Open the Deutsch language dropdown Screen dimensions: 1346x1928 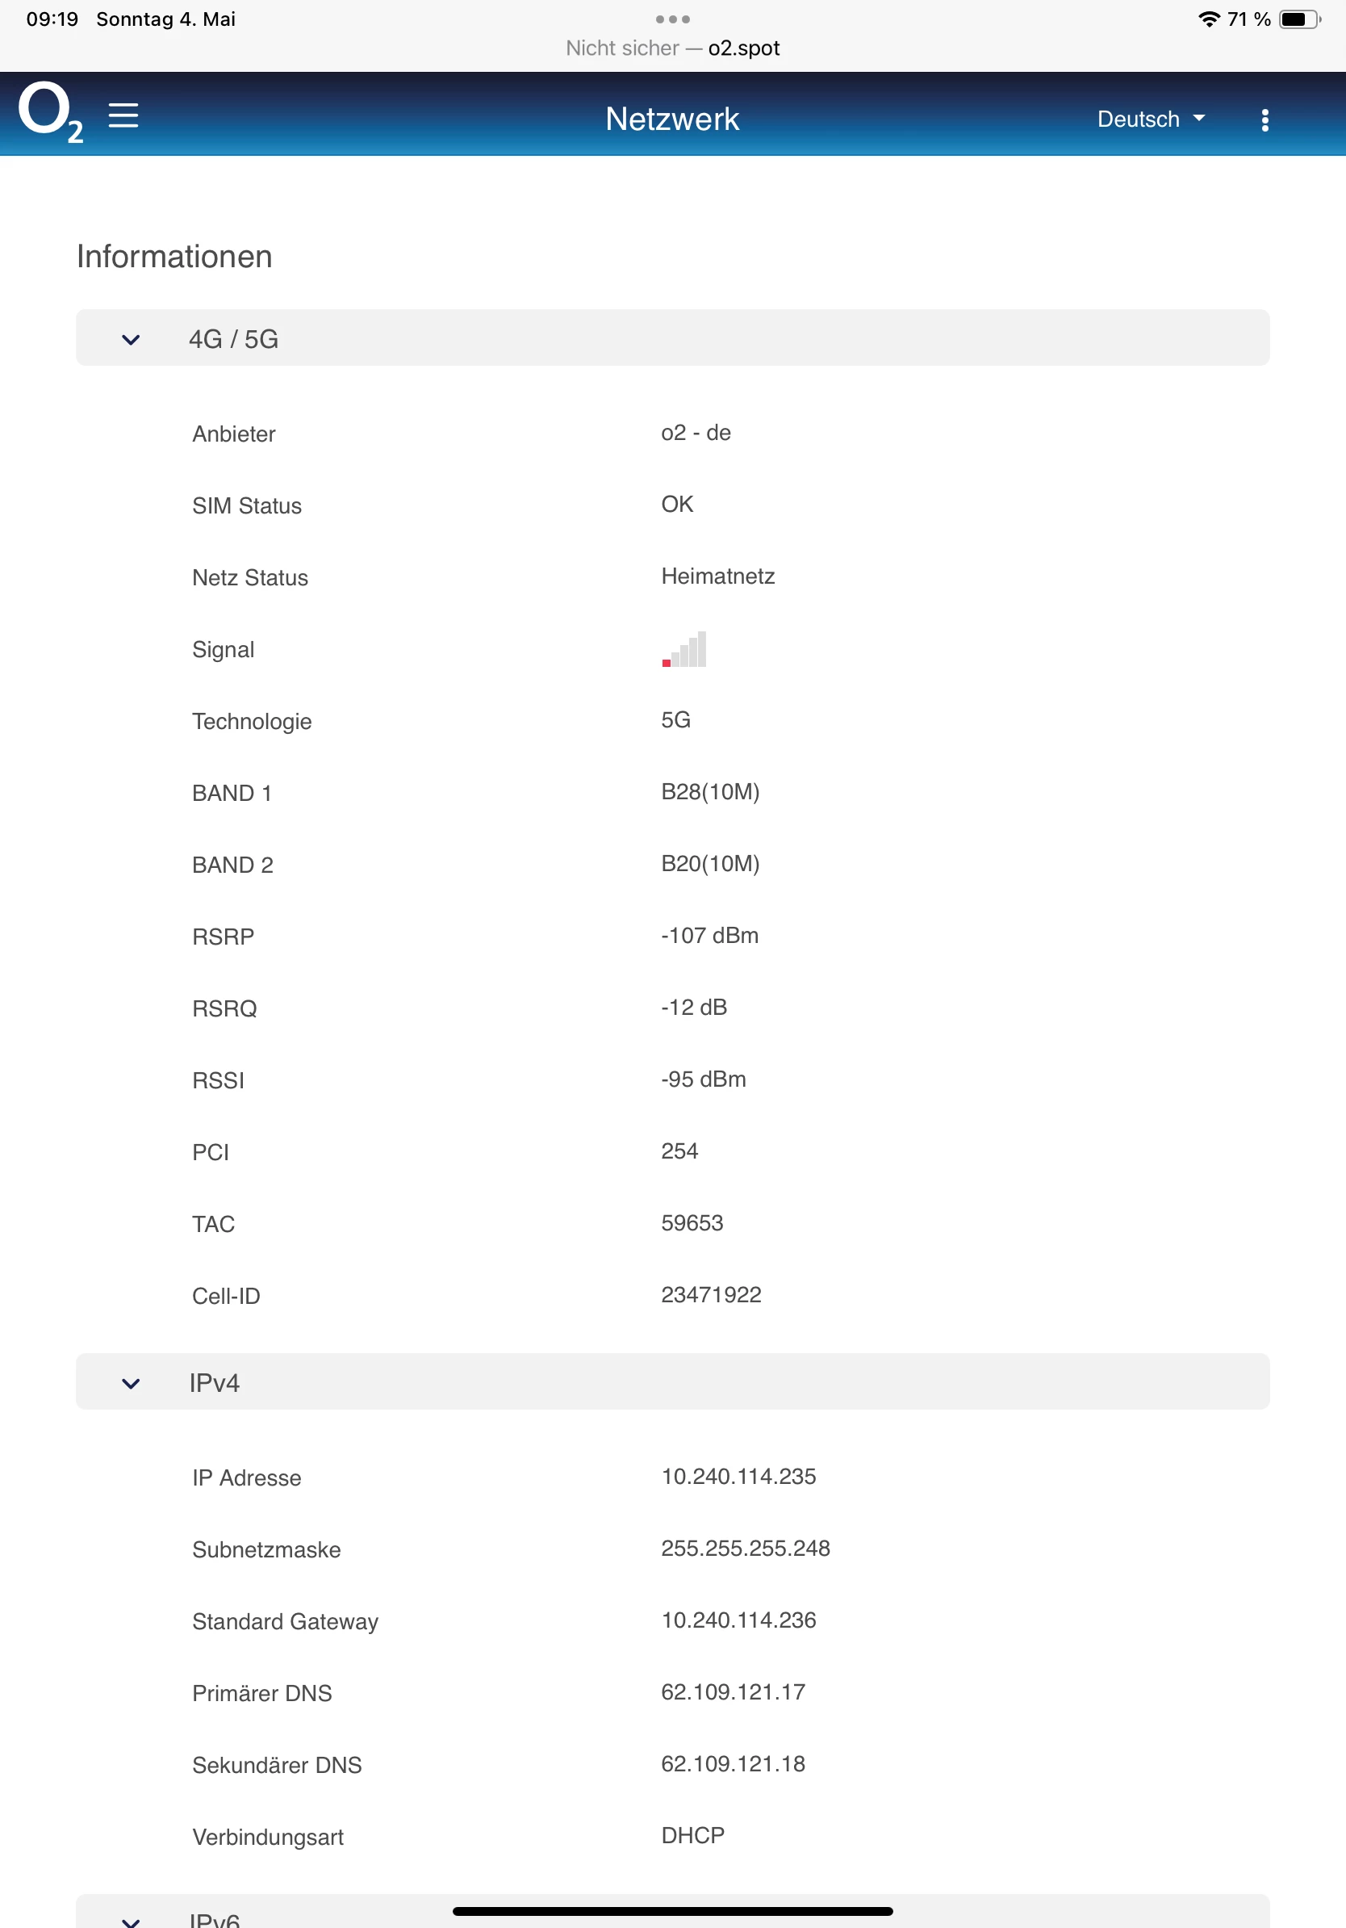click(x=1150, y=119)
